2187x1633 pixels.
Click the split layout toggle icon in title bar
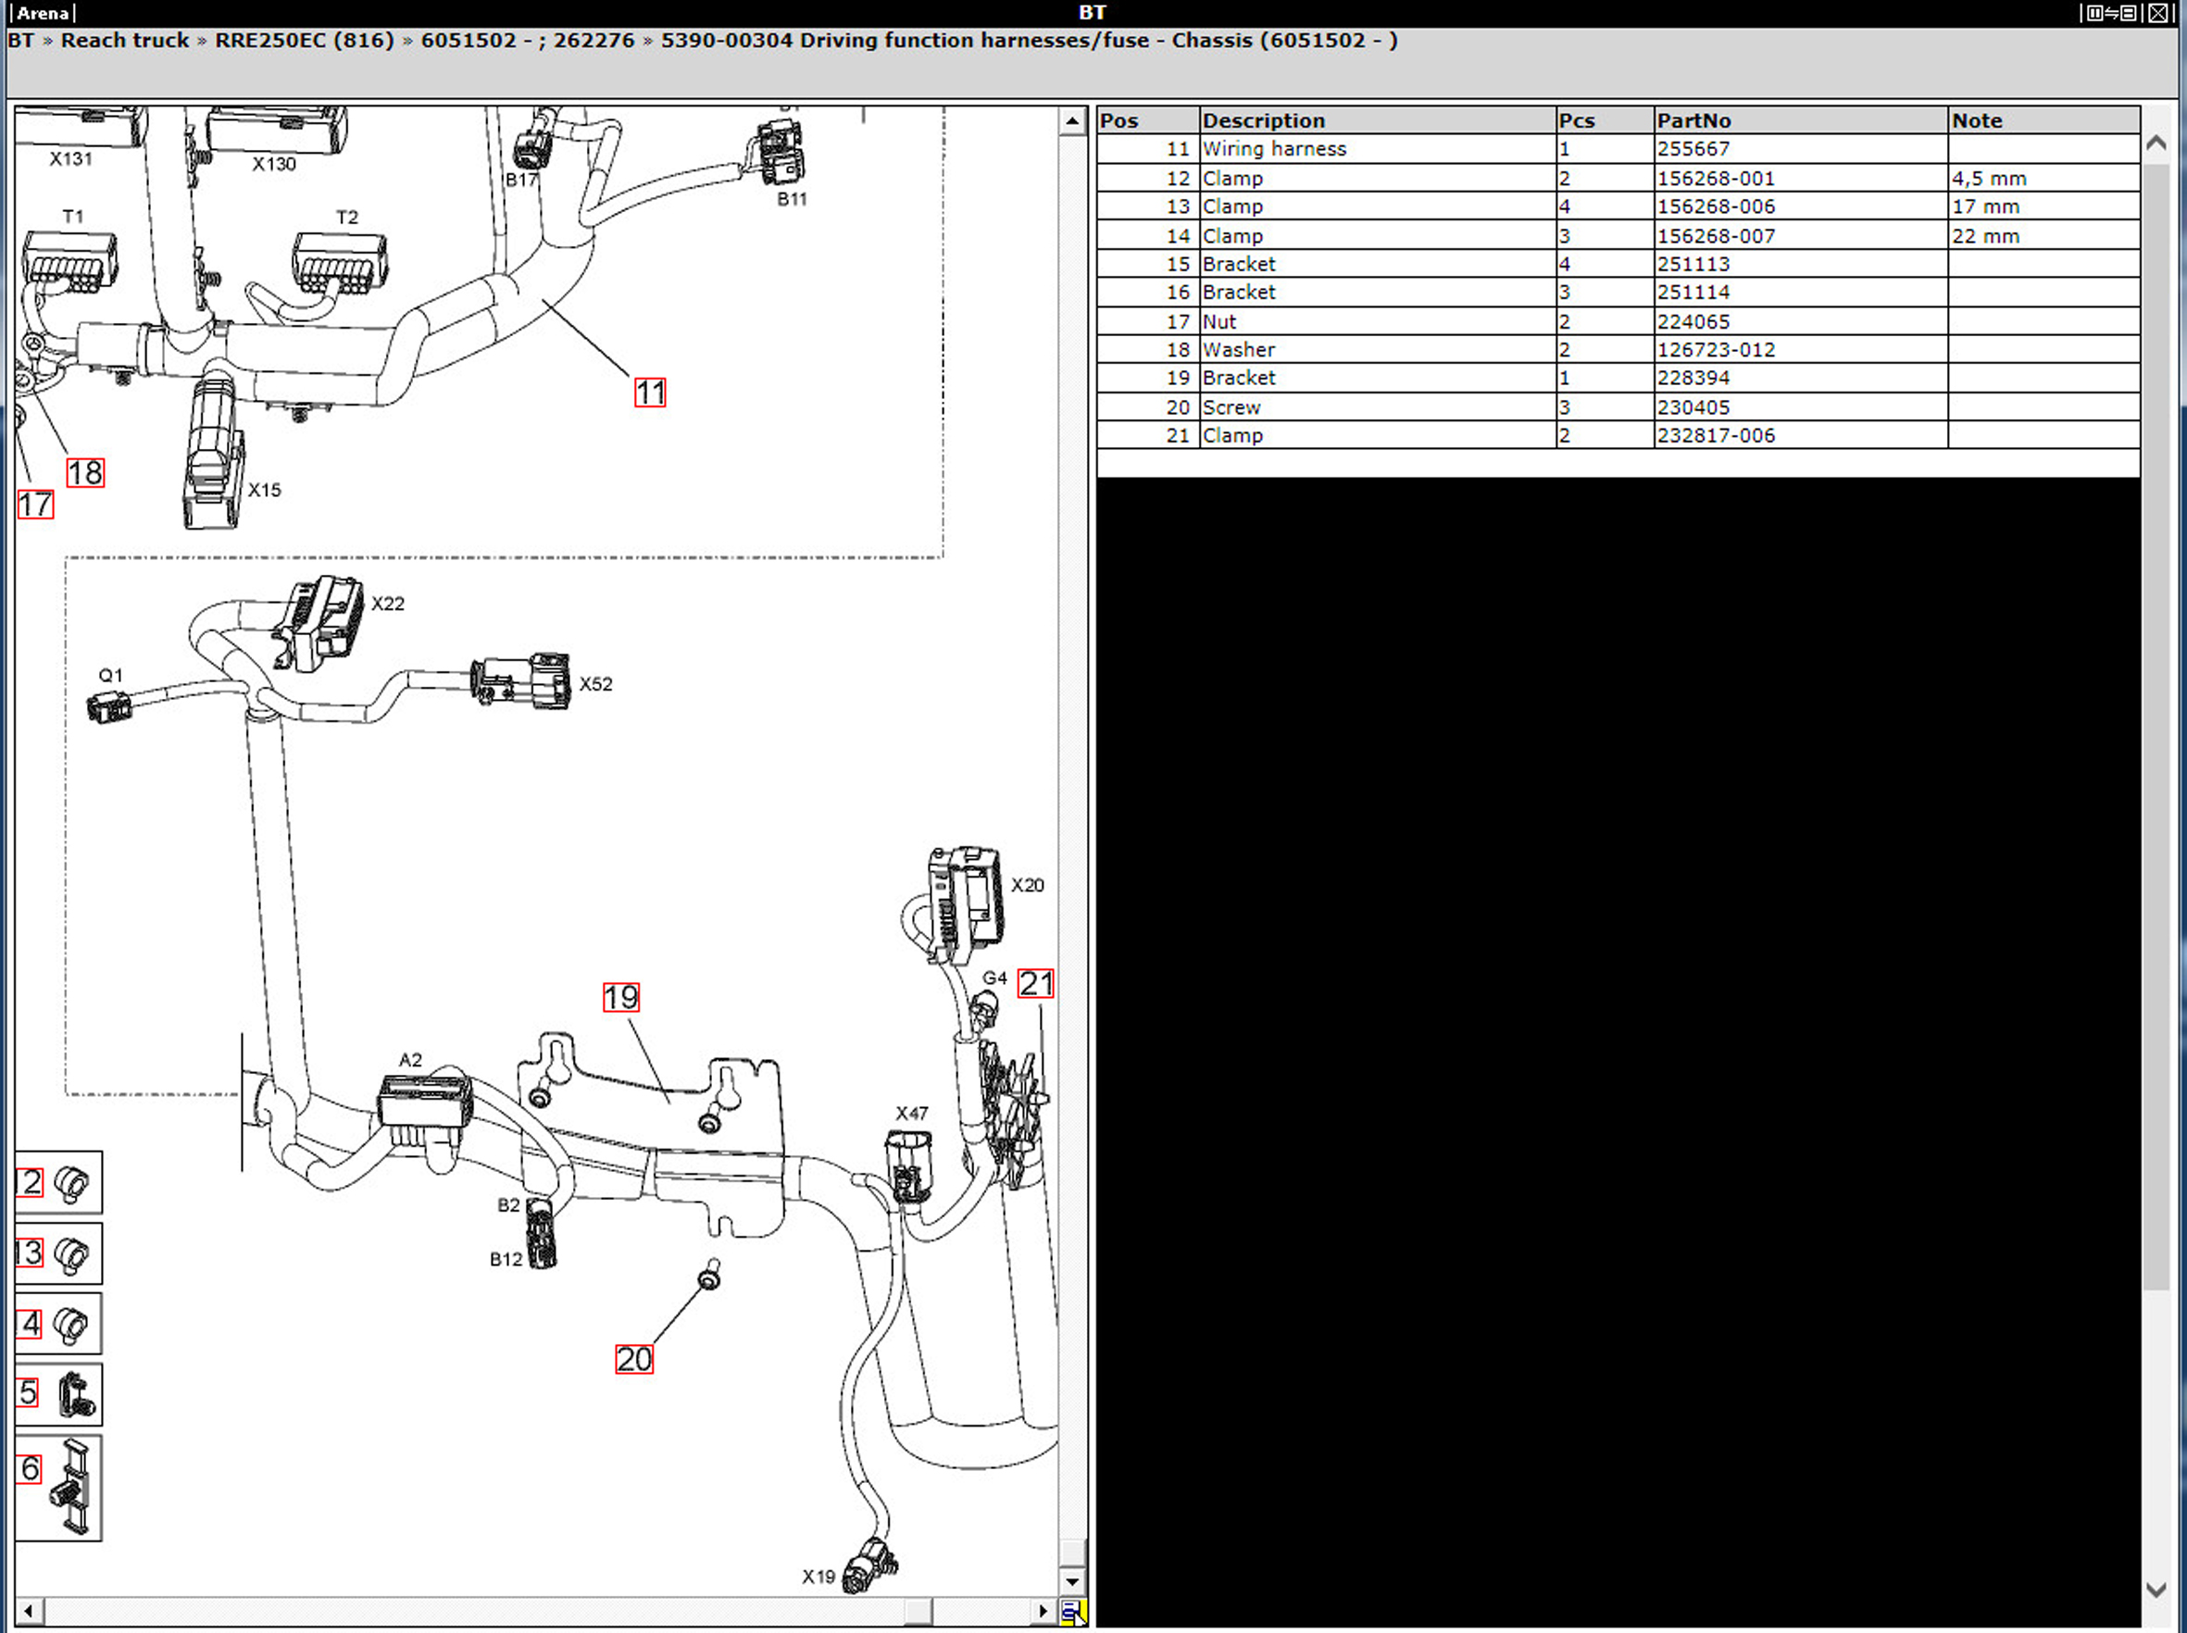2110,13
